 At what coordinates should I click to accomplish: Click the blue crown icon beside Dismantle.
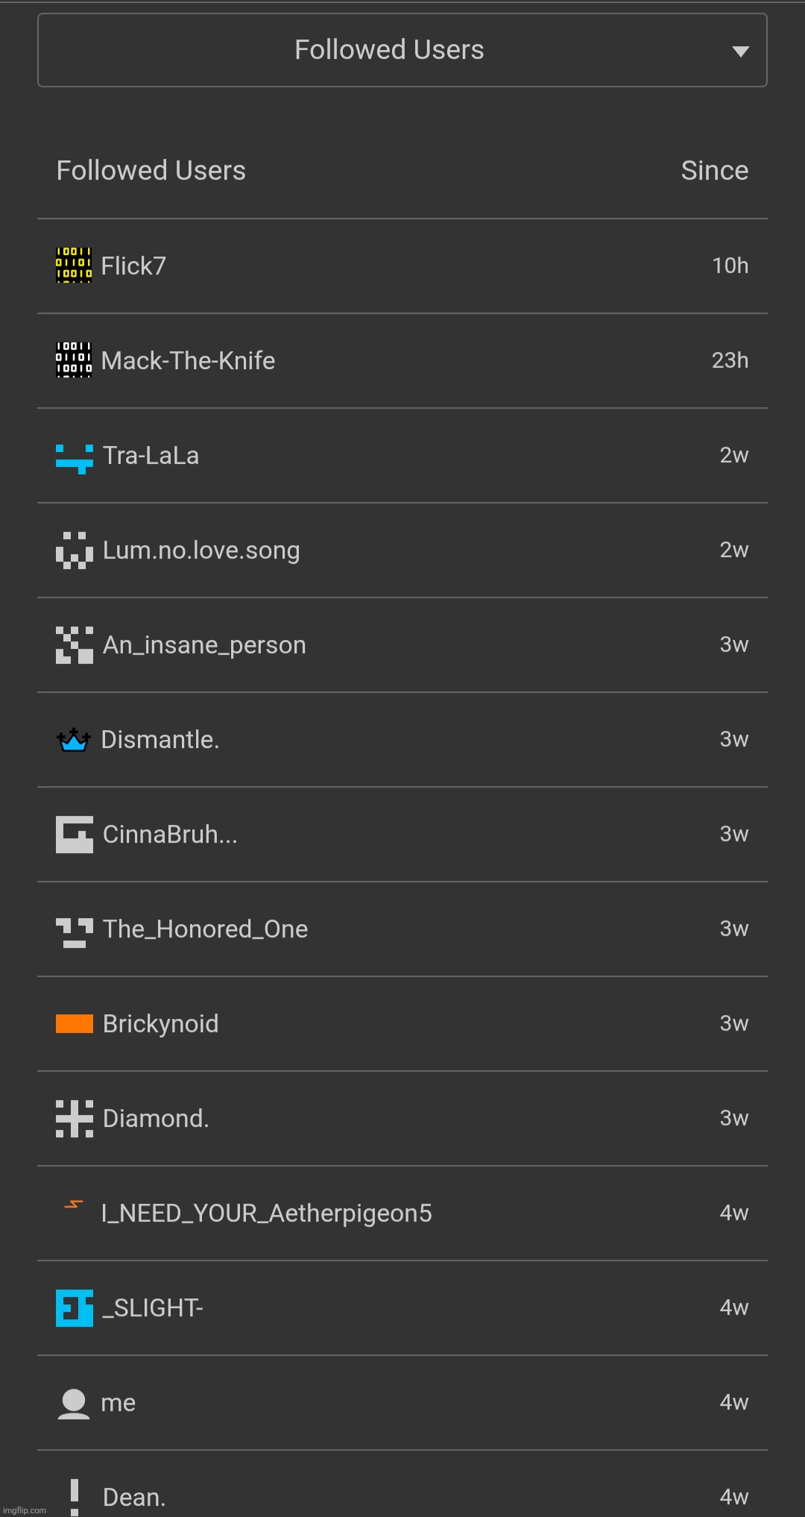(x=74, y=740)
